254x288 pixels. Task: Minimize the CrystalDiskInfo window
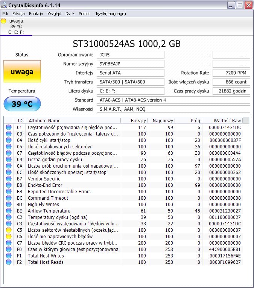(231, 5)
